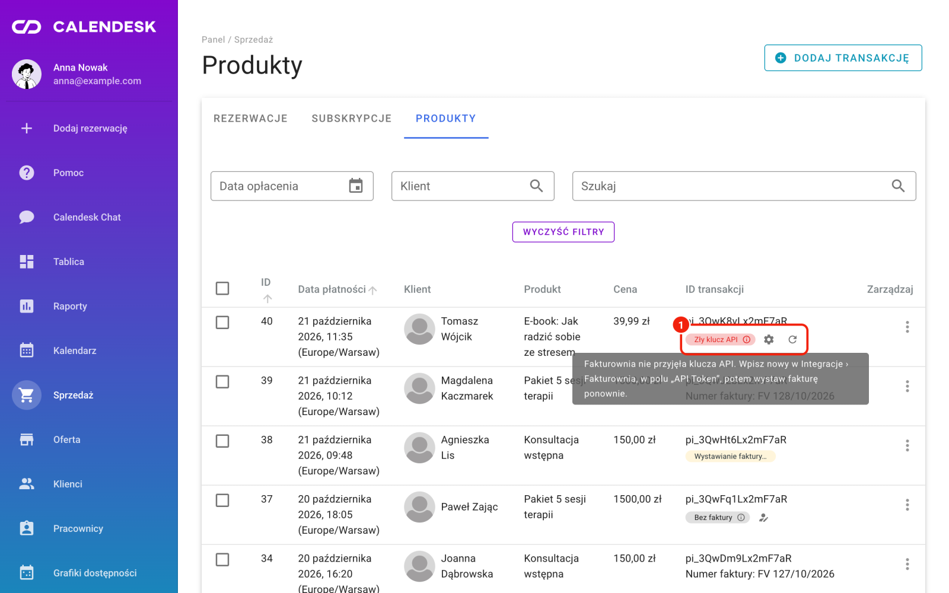Check the row for ID 38
Viewport: 949px width, 593px height.
(x=222, y=441)
